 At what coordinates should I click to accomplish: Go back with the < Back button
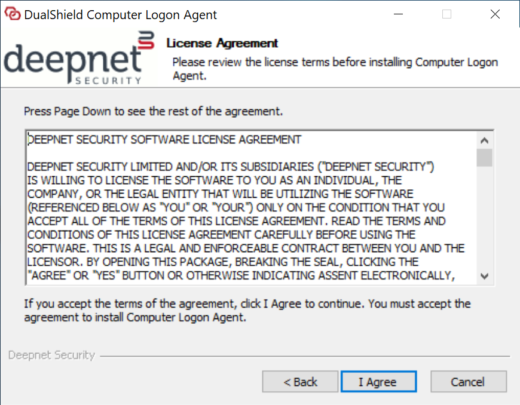click(x=300, y=382)
